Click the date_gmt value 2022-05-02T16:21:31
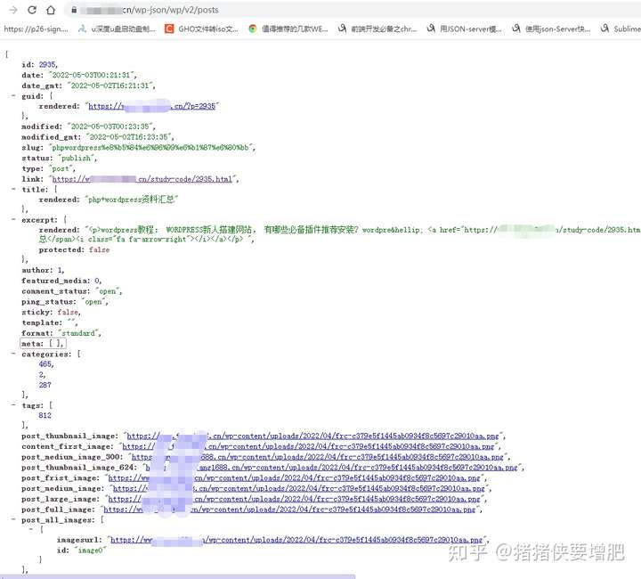 [x=110, y=86]
